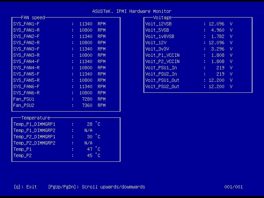The width and height of the screenshot is (264, 198).
Task: Click the FAN speed section heading
Action: tap(33, 17)
